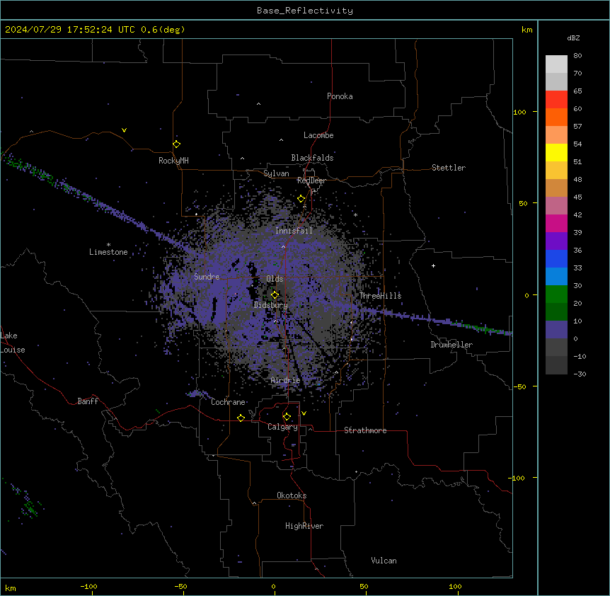Click the ThreeHills city label
The height and width of the screenshot is (596, 610).
[380, 296]
